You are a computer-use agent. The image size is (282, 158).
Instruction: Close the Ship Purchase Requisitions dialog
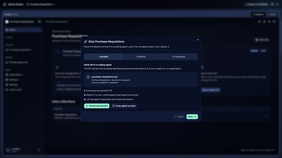198,40
